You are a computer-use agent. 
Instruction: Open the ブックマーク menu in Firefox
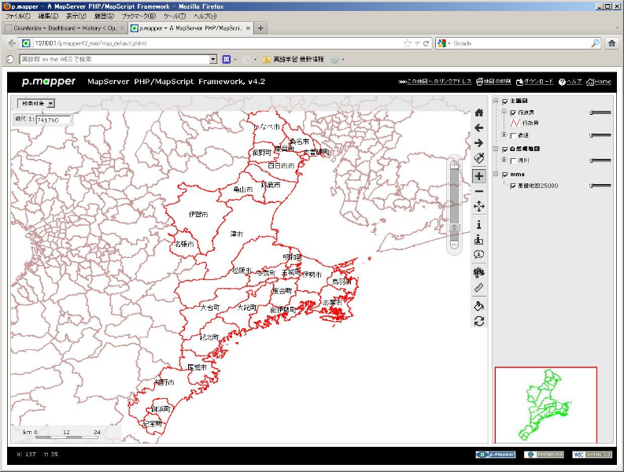[x=138, y=16]
